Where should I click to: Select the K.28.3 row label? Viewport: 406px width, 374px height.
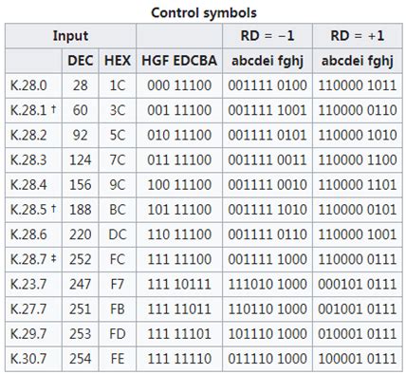click(x=28, y=159)
